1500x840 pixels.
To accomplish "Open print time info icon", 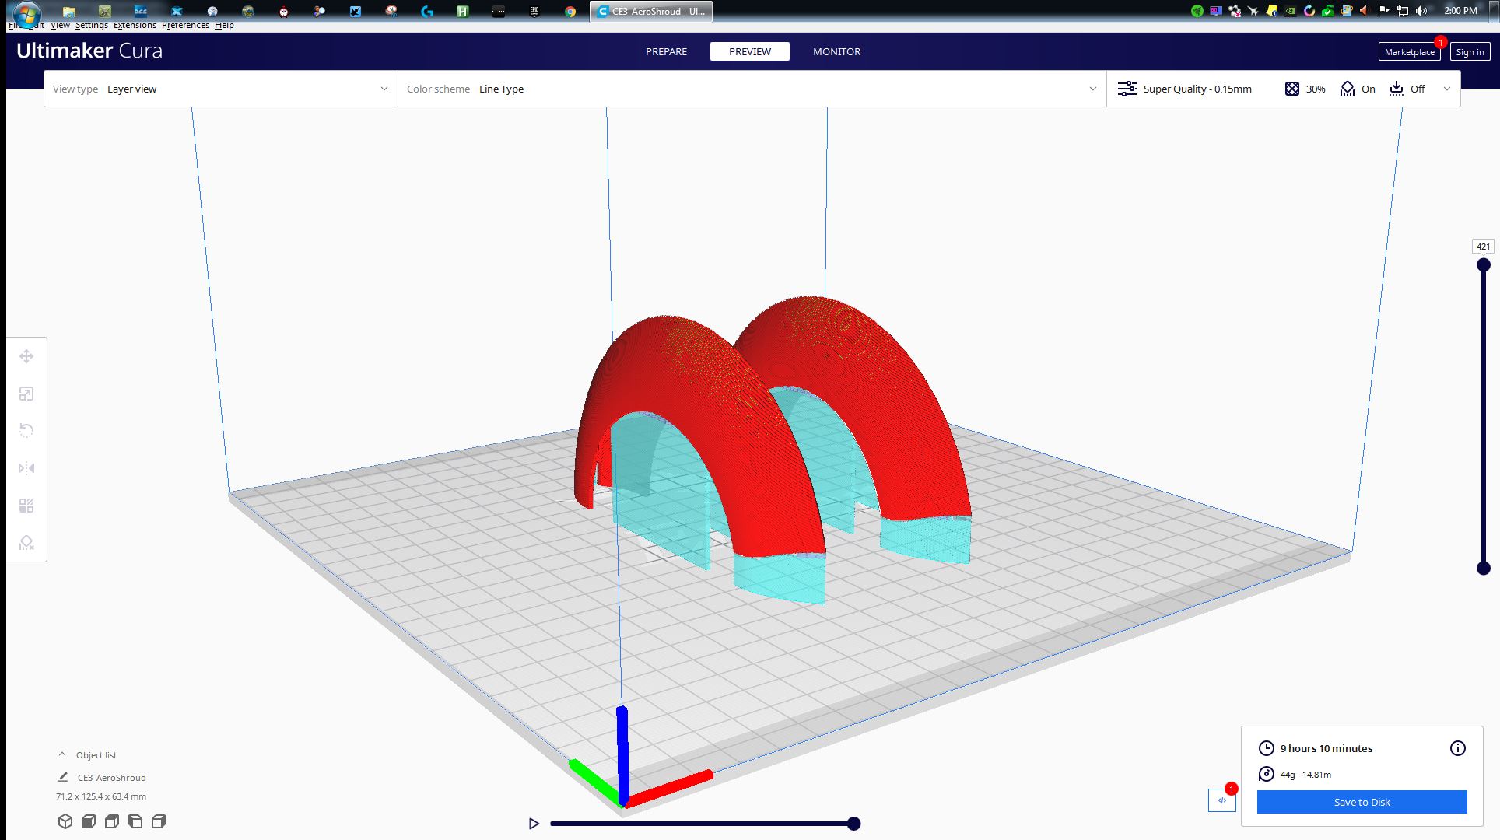I will pyautogui.click(x=1458, y=748).
